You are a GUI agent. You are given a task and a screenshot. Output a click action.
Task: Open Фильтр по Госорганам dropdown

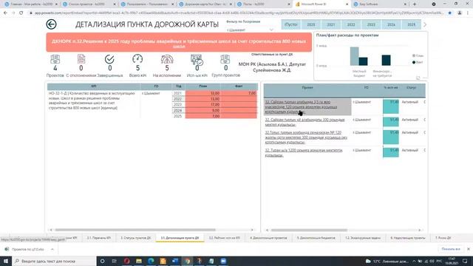250,30
